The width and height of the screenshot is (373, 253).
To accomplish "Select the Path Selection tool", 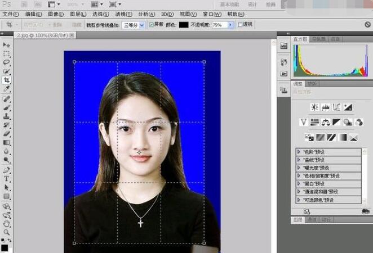I will point(6,187).
